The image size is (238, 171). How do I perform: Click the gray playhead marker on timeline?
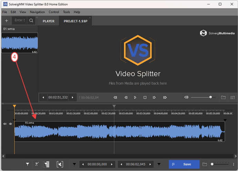tap(114, 106)
